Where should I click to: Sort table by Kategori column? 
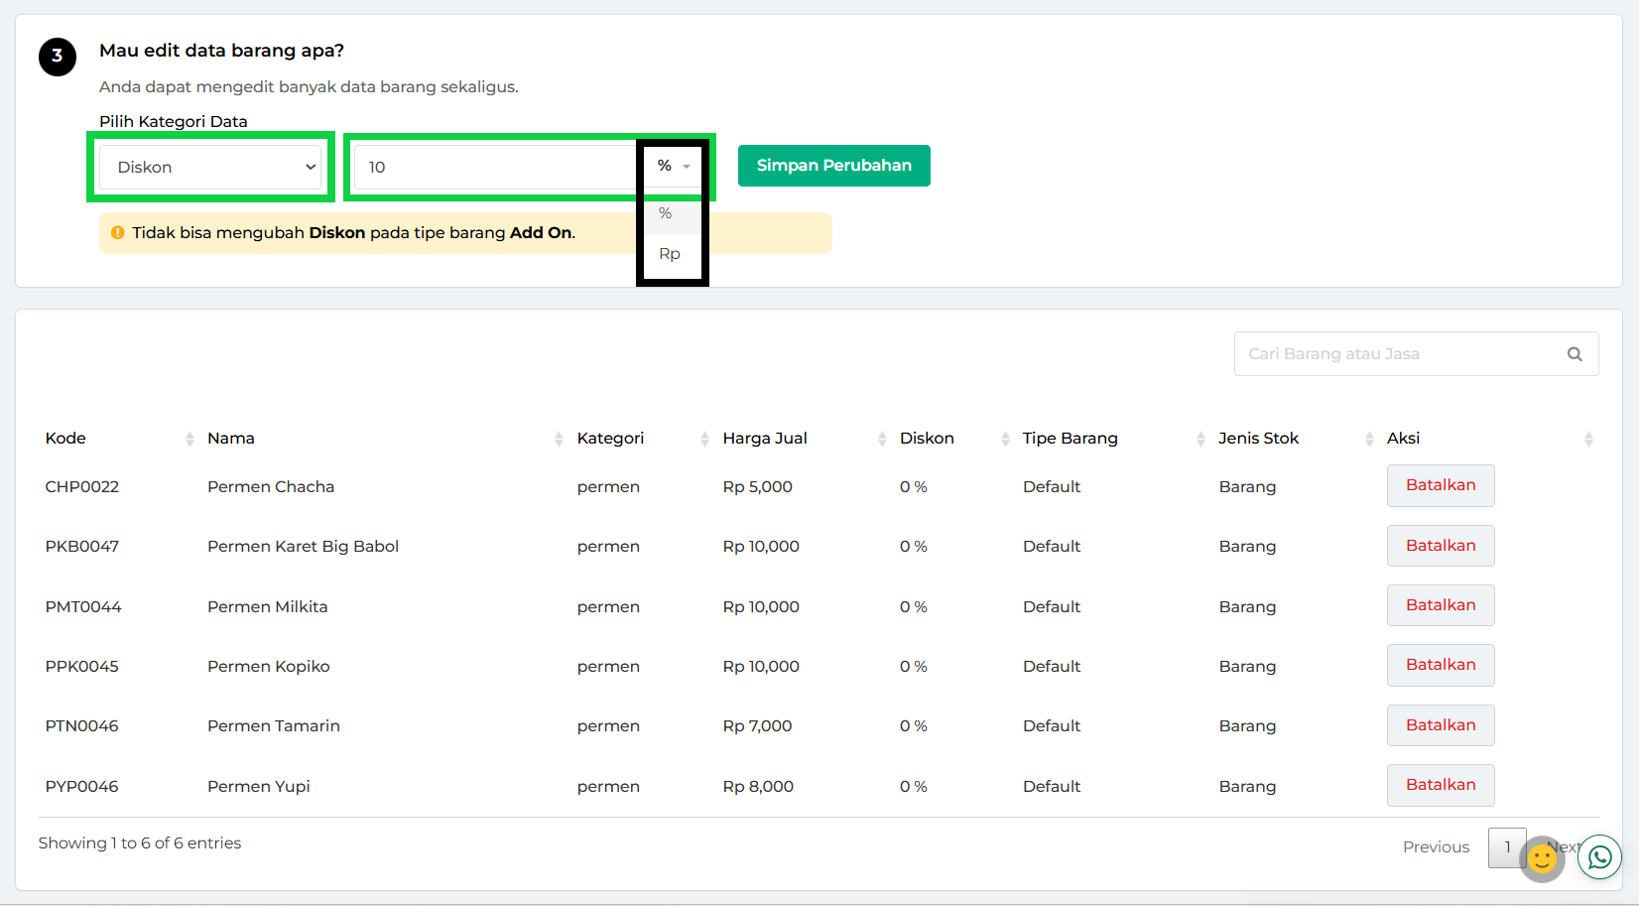pos(704,439)
